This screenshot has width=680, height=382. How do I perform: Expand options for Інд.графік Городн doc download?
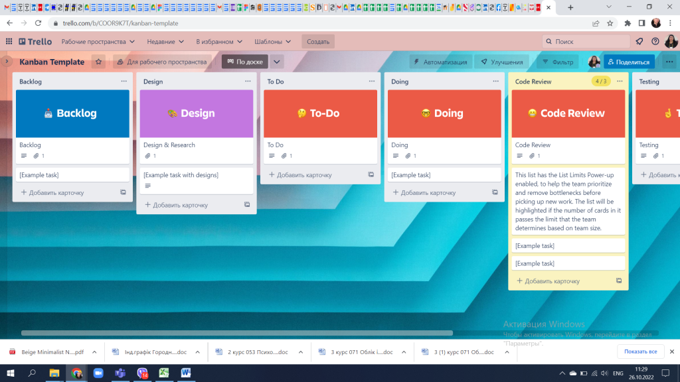[197, 352]
